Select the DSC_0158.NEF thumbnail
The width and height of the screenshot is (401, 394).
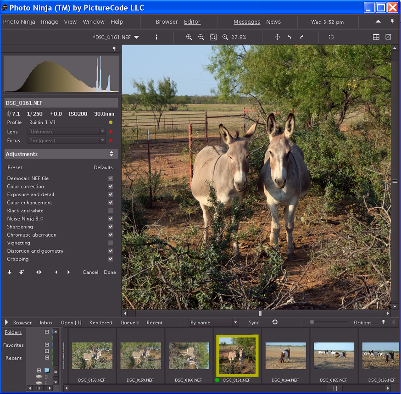92,355
